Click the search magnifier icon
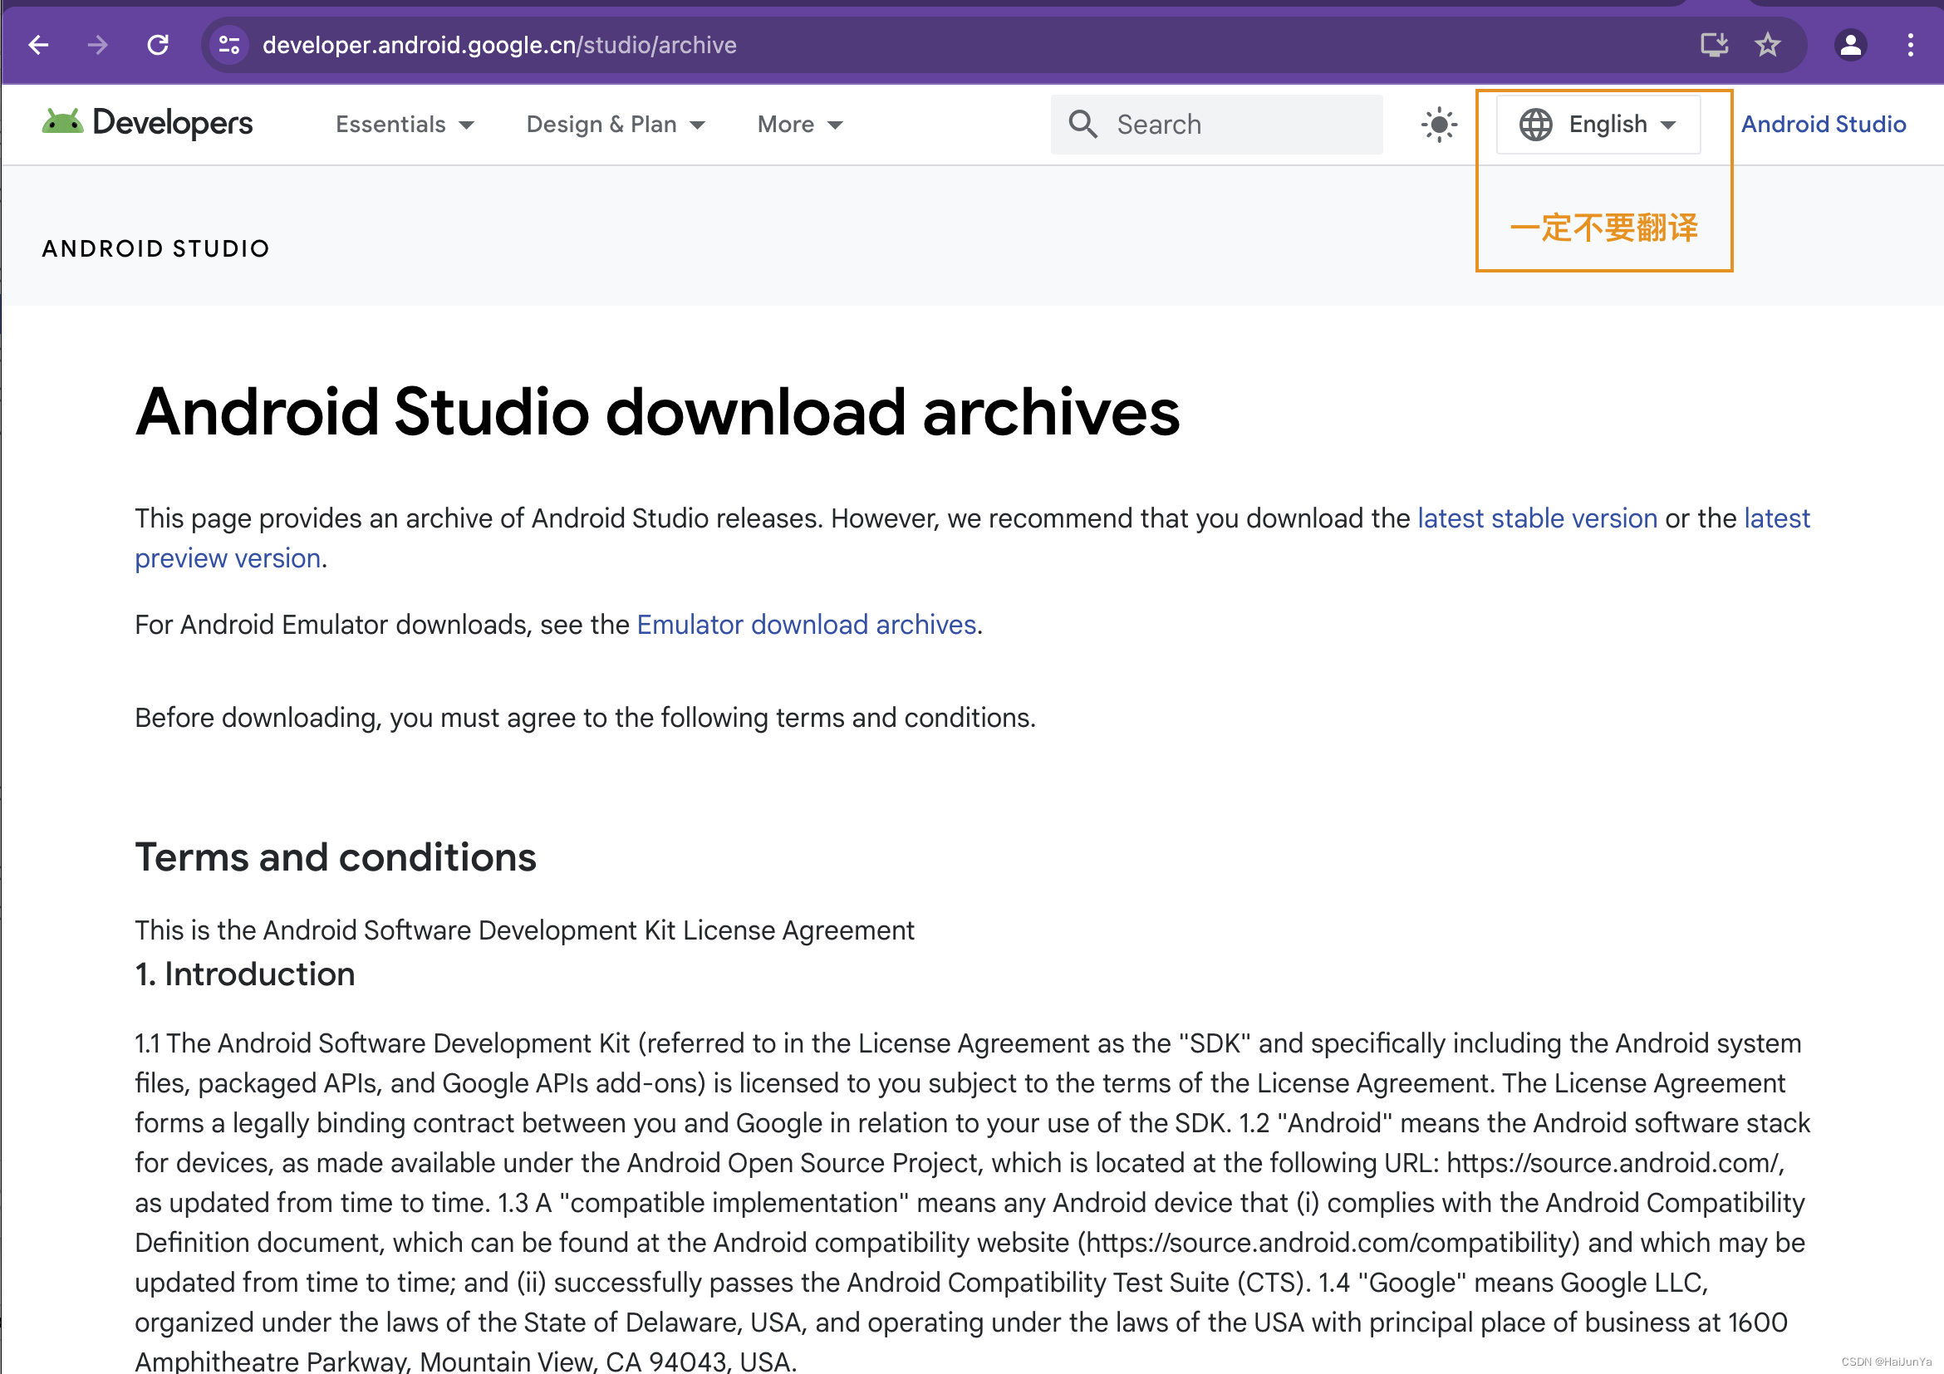The width and height of the screenshot is (1944, 1374). tap(1083, 125)
